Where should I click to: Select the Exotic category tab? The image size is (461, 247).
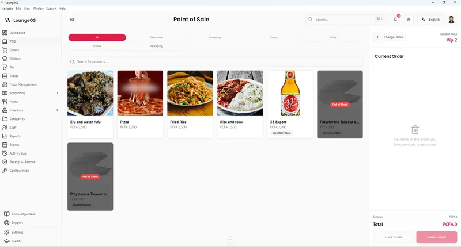click(x=274, y=37)
